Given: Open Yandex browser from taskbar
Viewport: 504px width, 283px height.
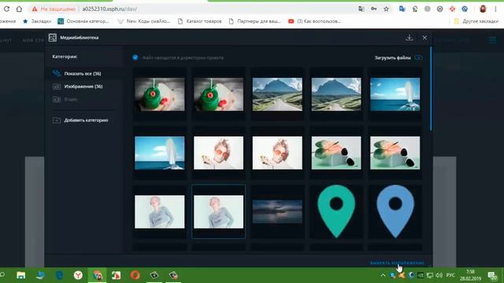Looking at the screenshot, I should tap(78, 275).
